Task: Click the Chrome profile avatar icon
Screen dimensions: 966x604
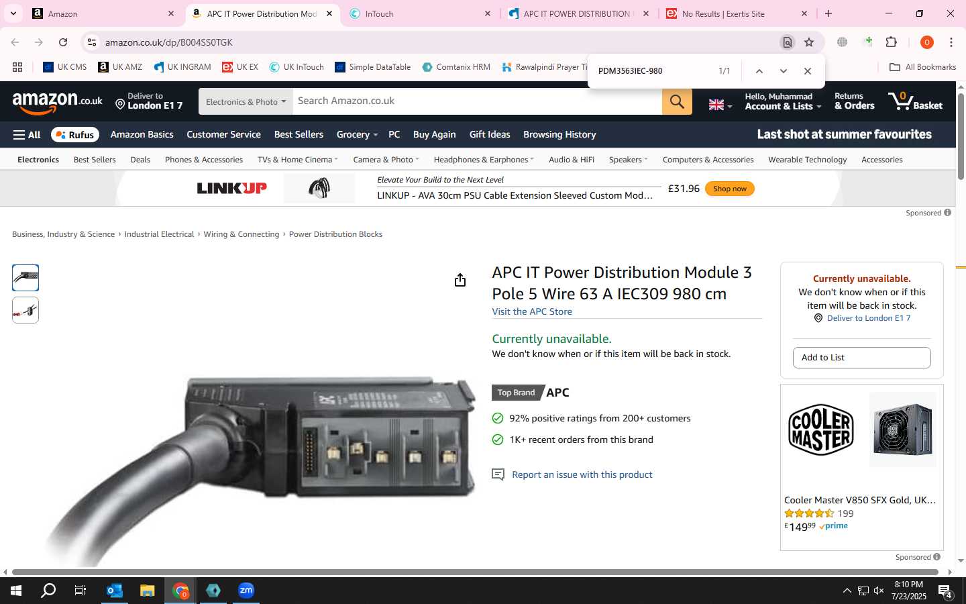Action: [927, 42]
